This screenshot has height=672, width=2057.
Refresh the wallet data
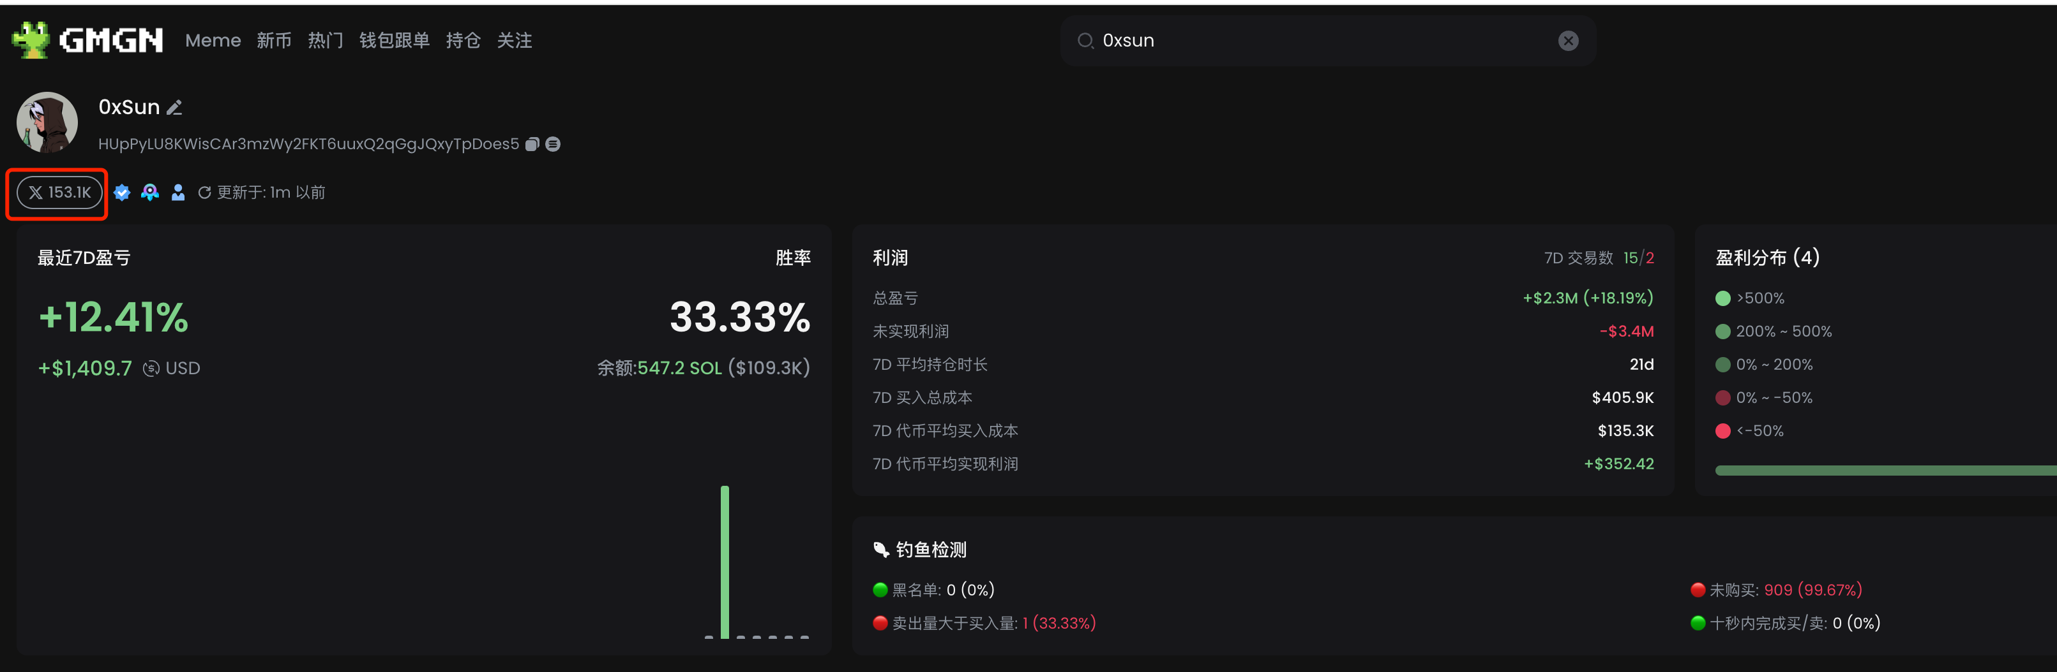point(205,192)
